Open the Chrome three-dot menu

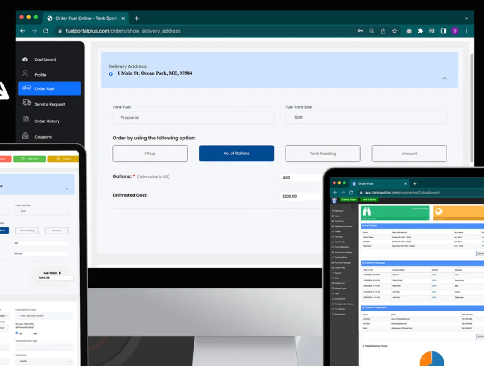click(466, 31)
